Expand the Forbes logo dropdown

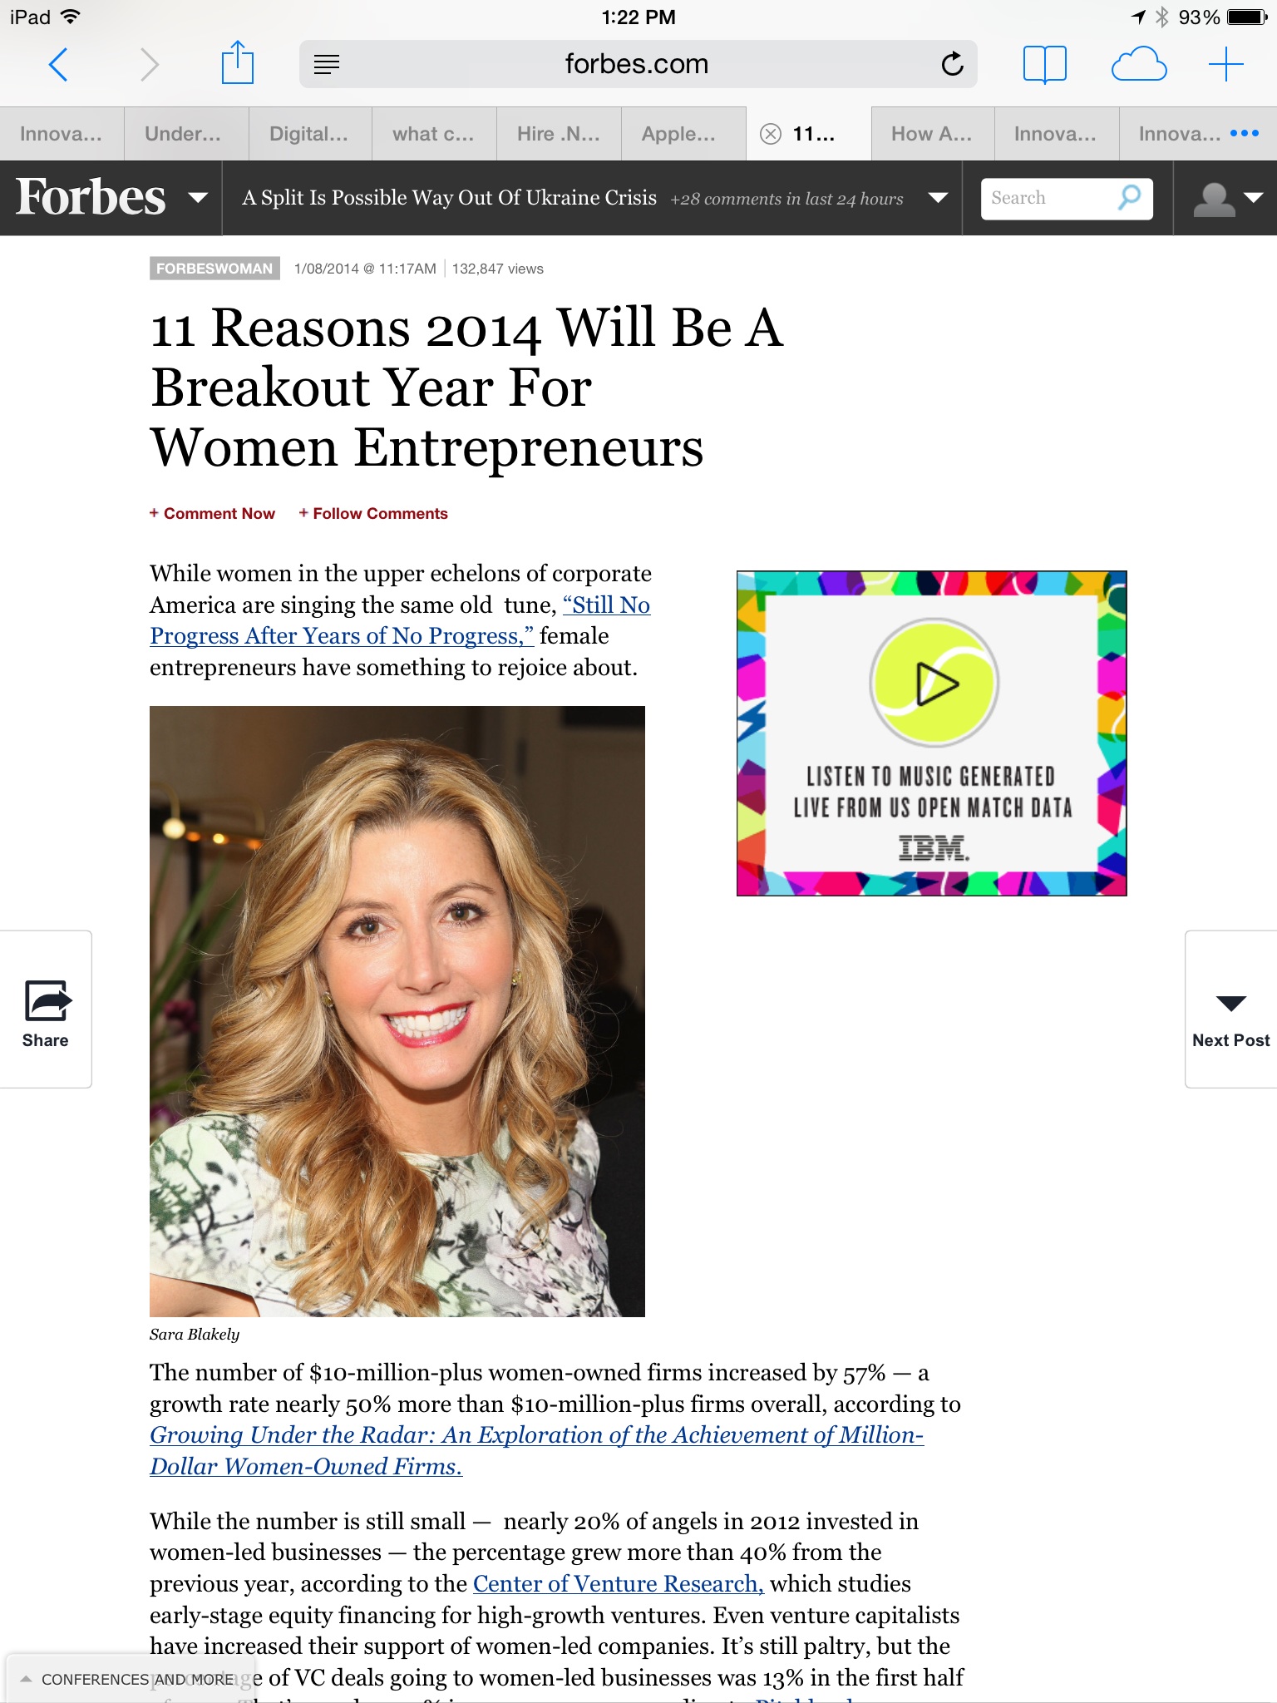point(198,198)
